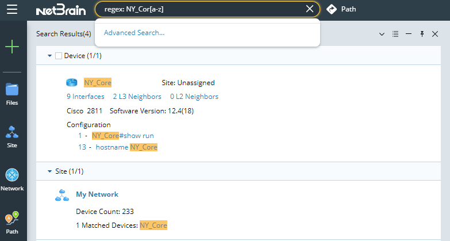
Task: Click the regex search input field
Action: click(201, 9)
